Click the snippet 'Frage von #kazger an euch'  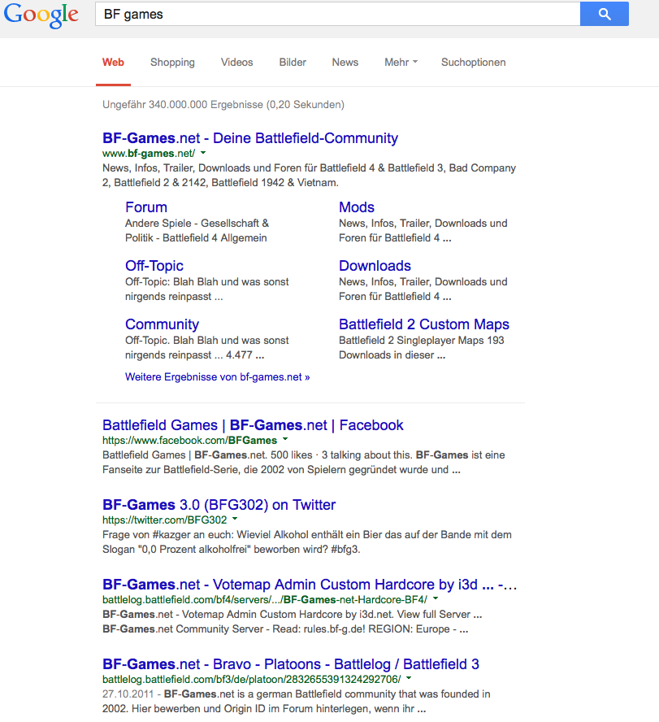[307, 542]
